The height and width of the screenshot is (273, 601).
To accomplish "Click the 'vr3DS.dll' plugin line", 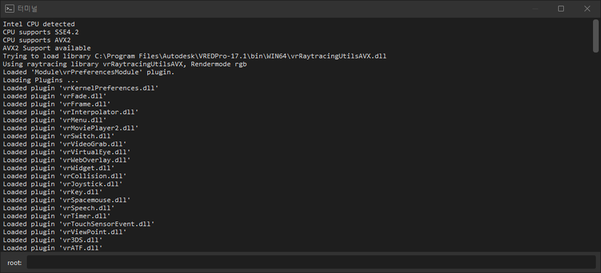I will coord(53,240).
